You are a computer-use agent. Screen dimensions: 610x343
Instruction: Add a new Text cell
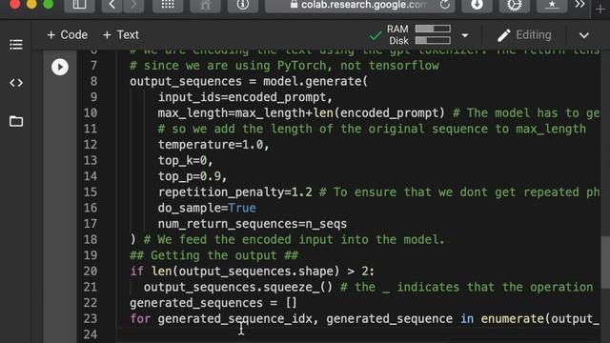[x=121, y=35]
